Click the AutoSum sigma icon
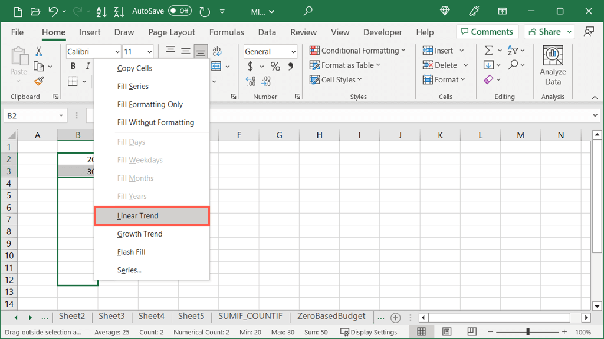 (488, 51)
